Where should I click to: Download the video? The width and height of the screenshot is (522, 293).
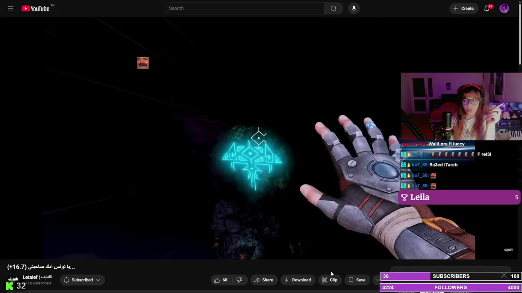pos(298,280)
